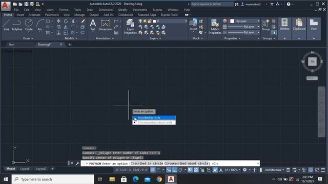Select the Line drawing tool
Viewport: 328px width, 184px height.
tap(6, 25)
